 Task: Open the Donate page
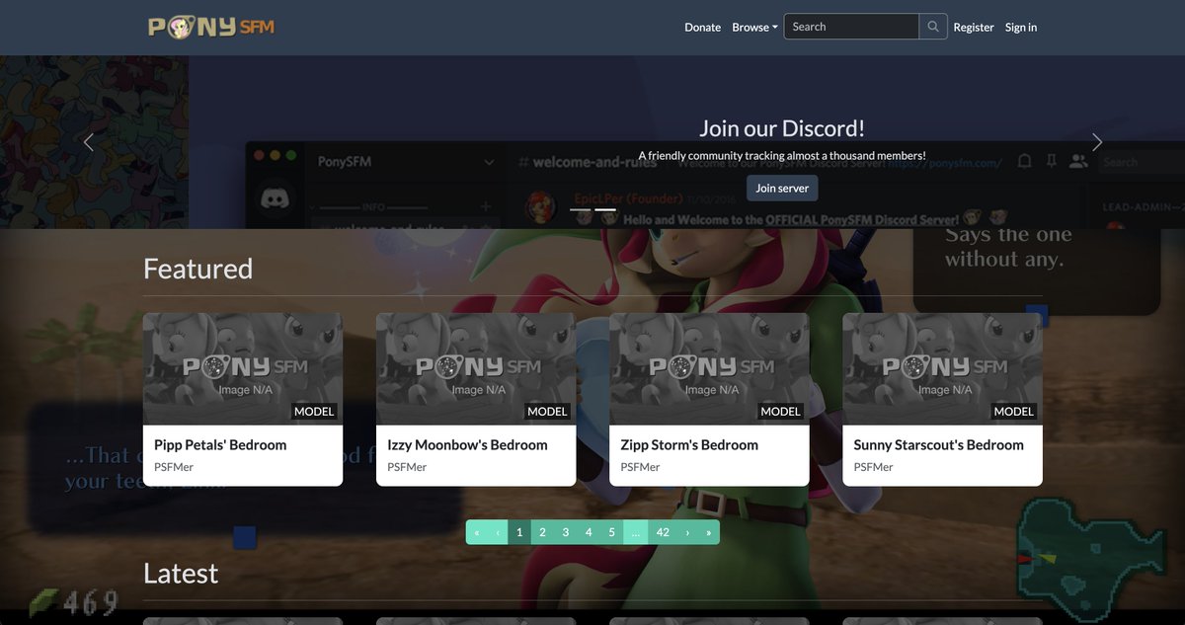coord(702,28)
